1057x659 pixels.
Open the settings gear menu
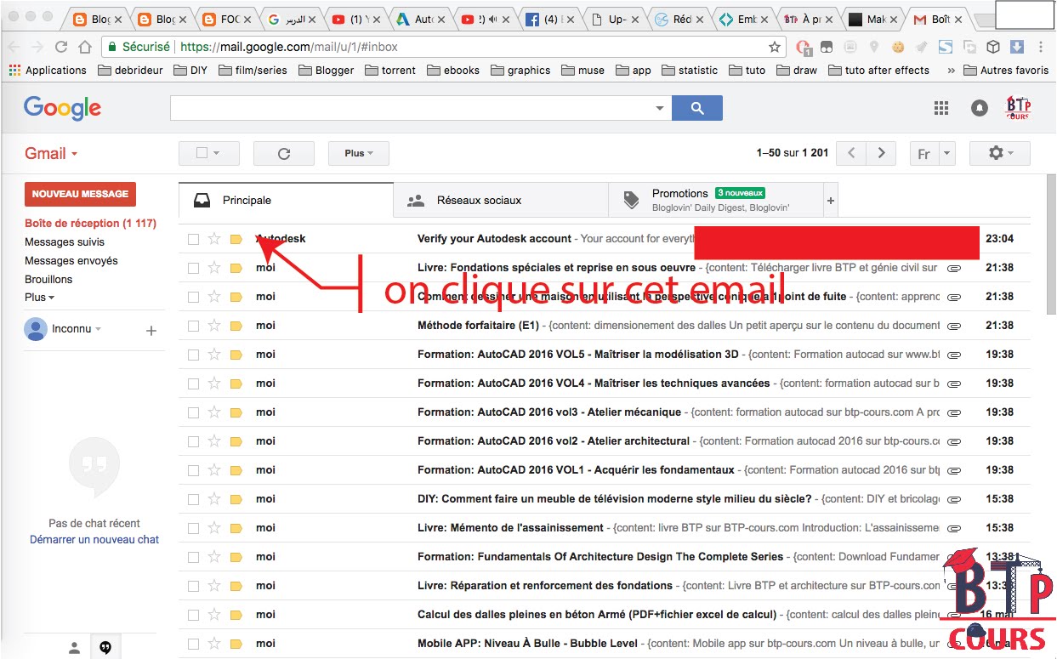tap(1000, 154)
